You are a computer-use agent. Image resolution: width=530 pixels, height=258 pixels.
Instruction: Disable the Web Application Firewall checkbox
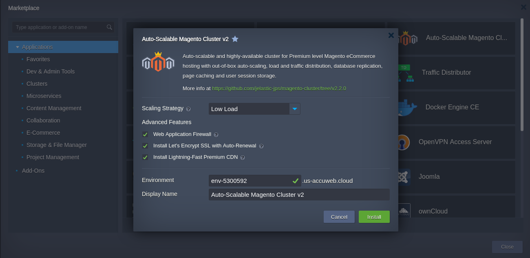[x=145, y=134]
